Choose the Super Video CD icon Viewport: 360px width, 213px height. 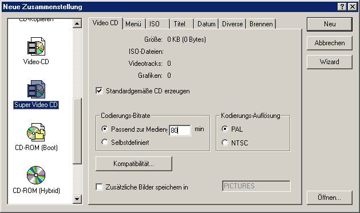click(36, 89)
